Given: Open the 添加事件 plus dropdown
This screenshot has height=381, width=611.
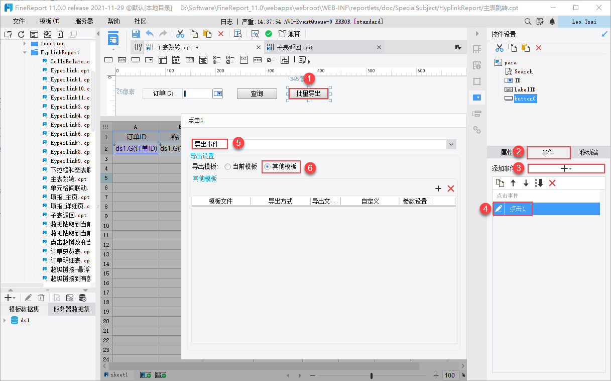Looking at the screenshot, I should (566, 169).
